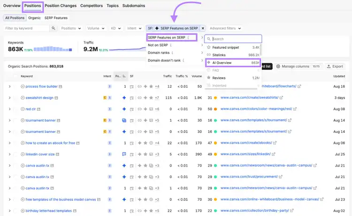Click SERP snapshot icon in ebook for free row

click(x=132, y=143)
